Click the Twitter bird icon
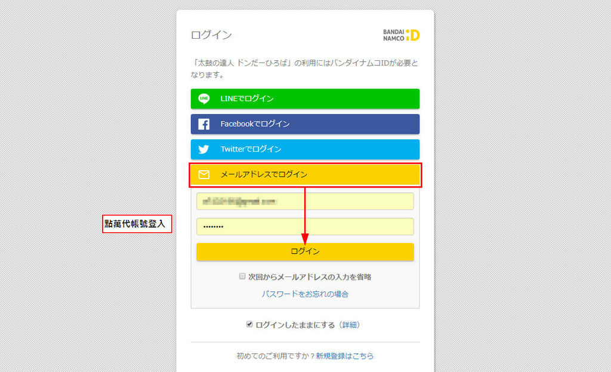The width and height of the screenshot is (611, 372). coord(204,149)
